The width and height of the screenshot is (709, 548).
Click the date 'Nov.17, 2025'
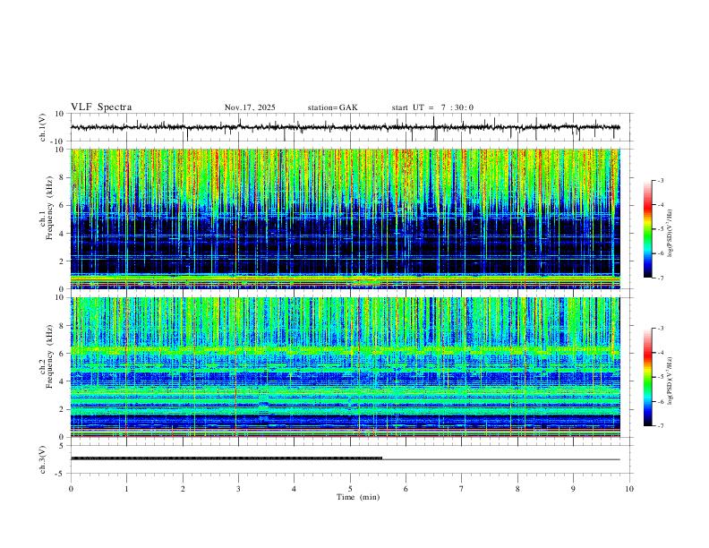click(250, 107)
